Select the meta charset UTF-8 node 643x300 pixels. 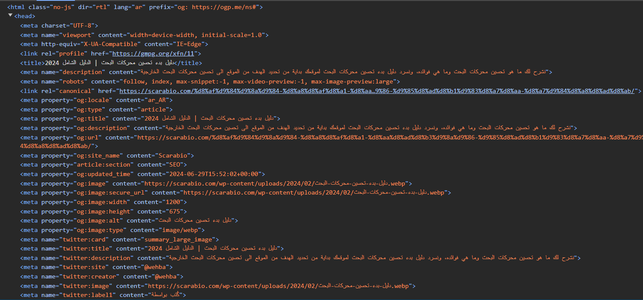click(59, 25)
